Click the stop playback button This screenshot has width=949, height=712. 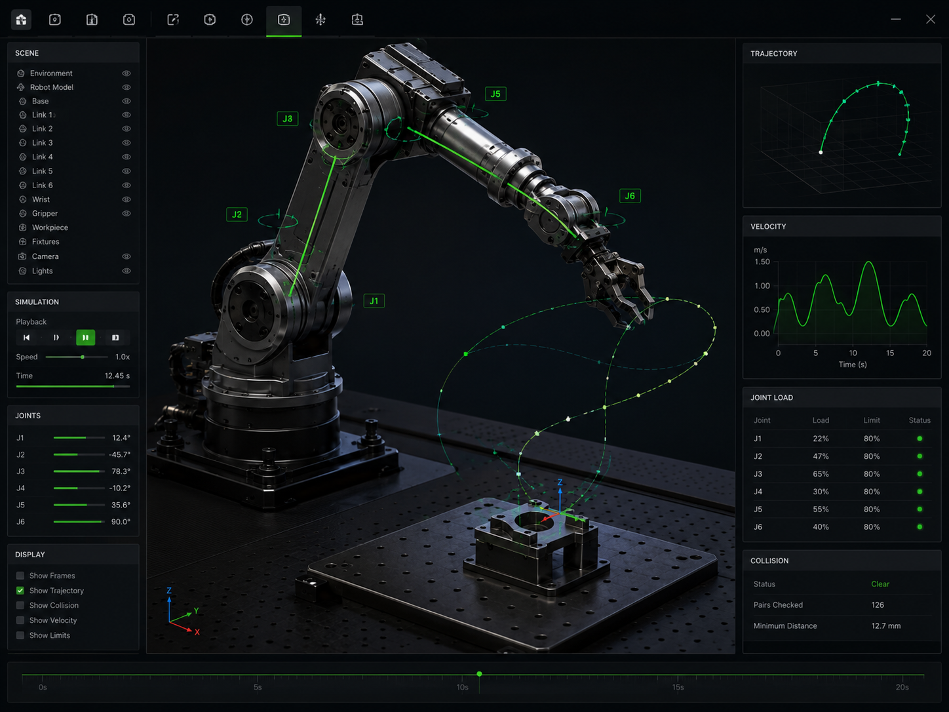[115, 338]
